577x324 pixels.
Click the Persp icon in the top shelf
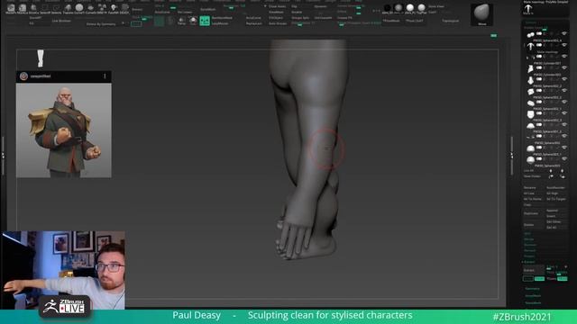coord(181,21)
